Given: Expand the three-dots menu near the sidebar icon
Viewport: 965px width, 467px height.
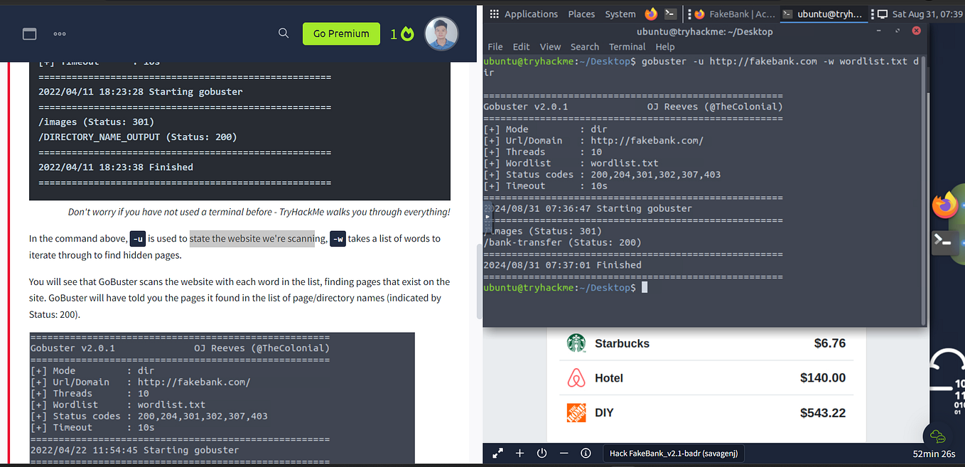Looking at the screenshot, I should (60, 33).
